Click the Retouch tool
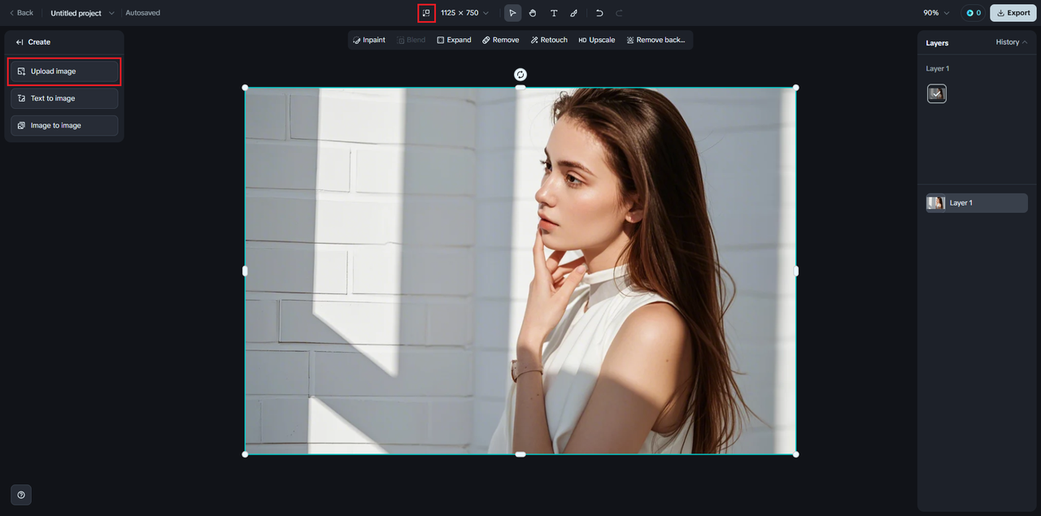Screen dimensions: 1041x516 (x=549, y=40)
